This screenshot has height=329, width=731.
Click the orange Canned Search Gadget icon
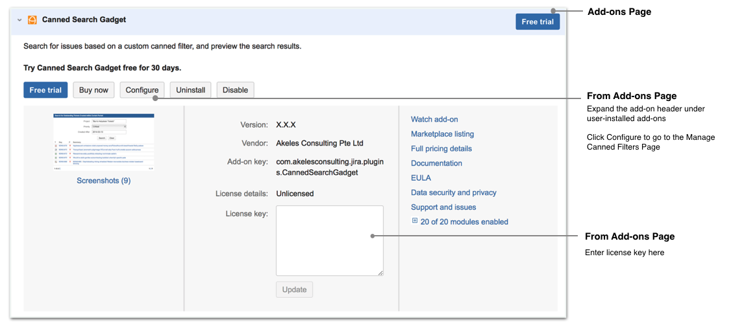coord(32,20)
